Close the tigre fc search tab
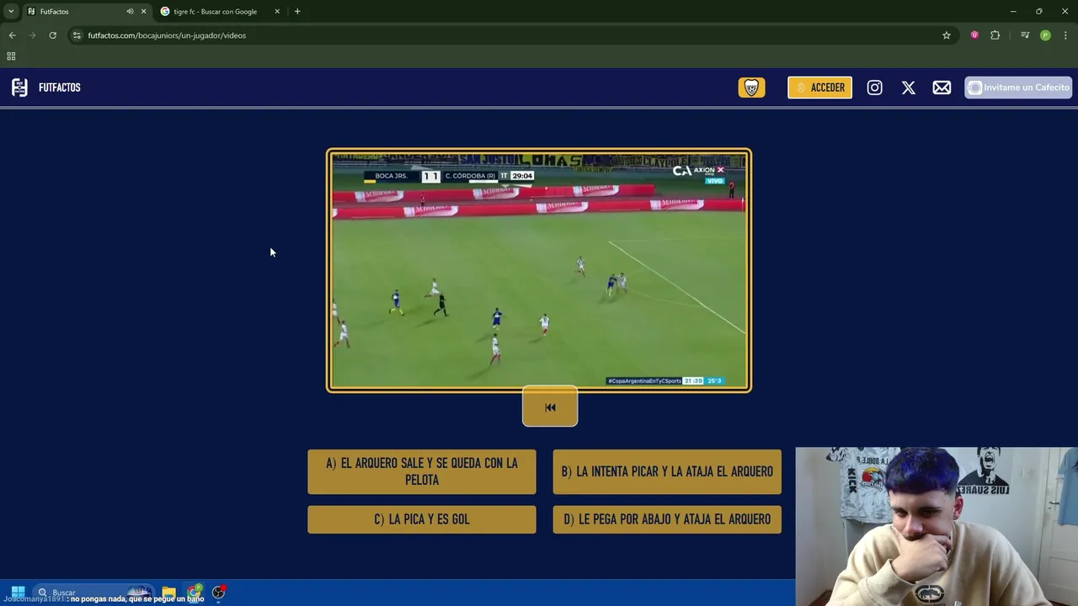 277,12
